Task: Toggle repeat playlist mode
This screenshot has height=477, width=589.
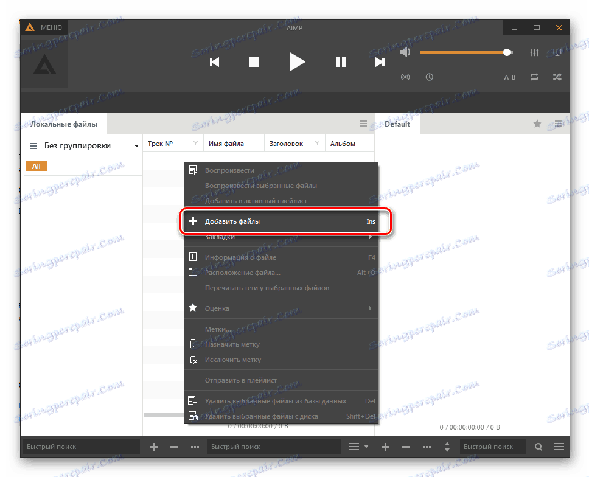Action: 534,77
